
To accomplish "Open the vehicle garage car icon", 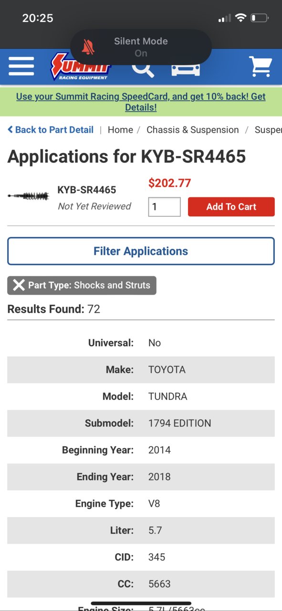I will [186, 67].
